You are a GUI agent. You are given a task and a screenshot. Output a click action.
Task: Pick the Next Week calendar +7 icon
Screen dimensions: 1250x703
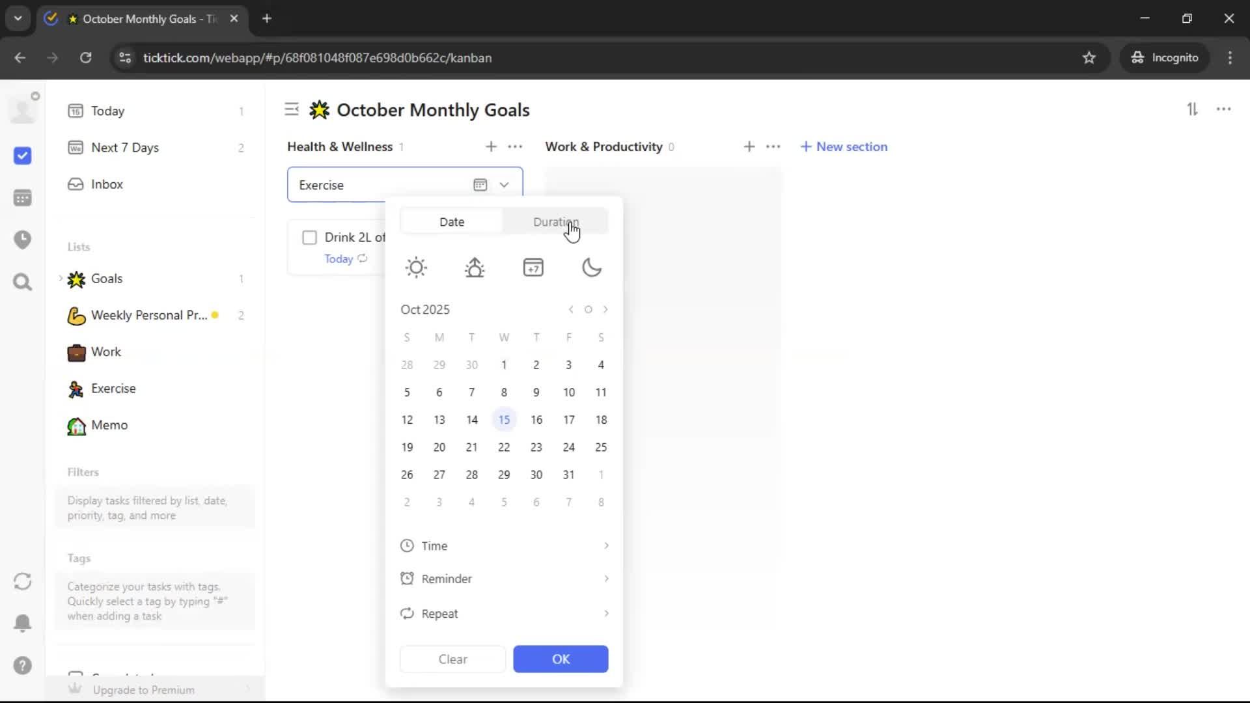point(533,268)
